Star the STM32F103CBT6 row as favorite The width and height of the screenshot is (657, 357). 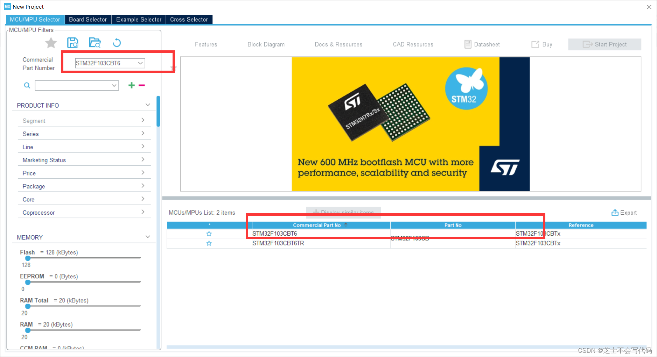[x=209, y=234]
